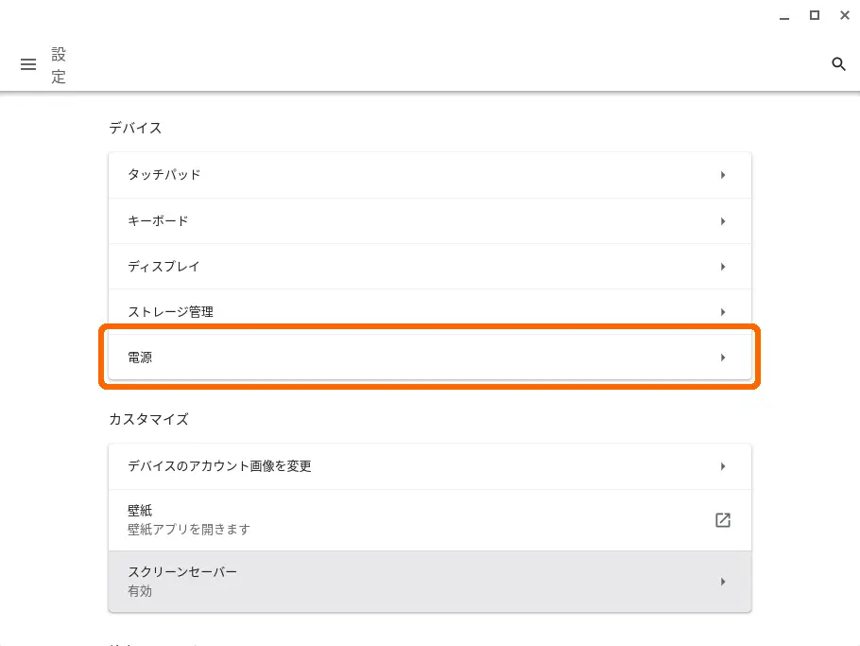This screenshot has height=646, width=860.
Task: Expand the タッチパッド row arrow
Action: [x=723, y=175]
